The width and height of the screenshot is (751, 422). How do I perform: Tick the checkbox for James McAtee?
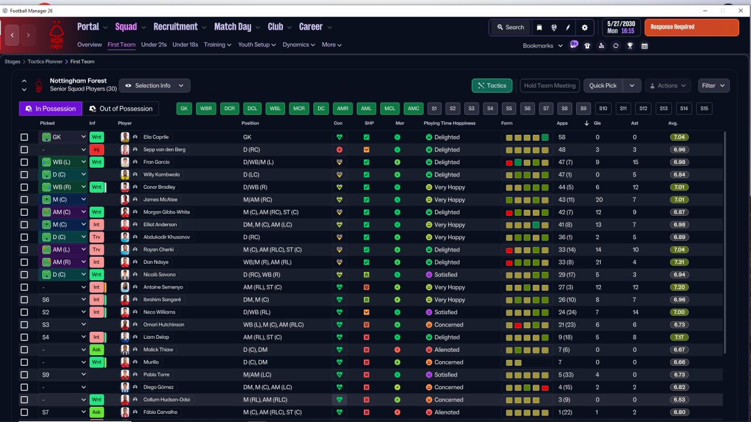pos(24,200)
